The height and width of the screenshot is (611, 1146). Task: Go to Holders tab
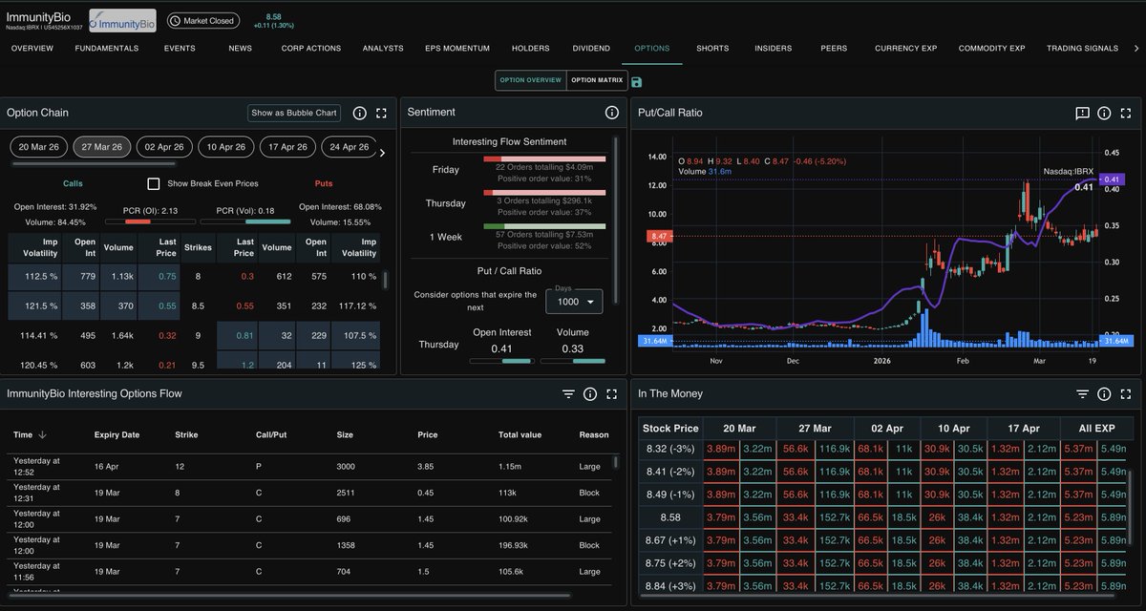[531, 48]
